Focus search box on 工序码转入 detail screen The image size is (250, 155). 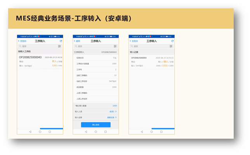click(x=96, y=46)
